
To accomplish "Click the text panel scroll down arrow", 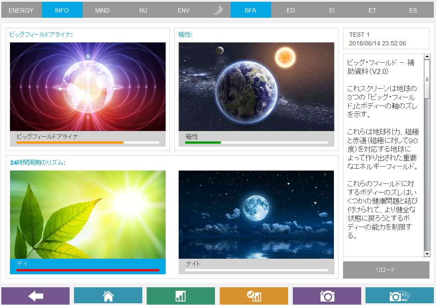I will point(427,254).
